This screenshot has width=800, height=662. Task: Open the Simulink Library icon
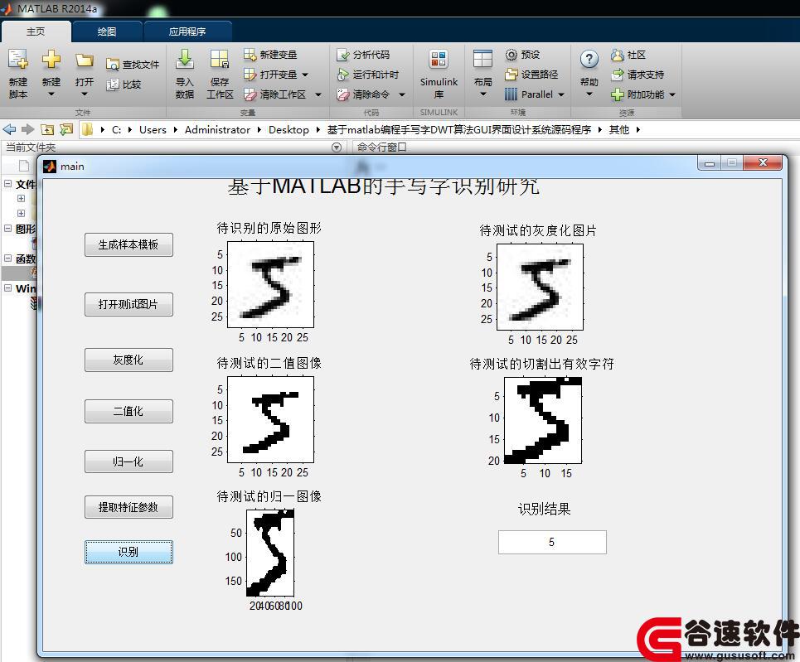point(439,60)
